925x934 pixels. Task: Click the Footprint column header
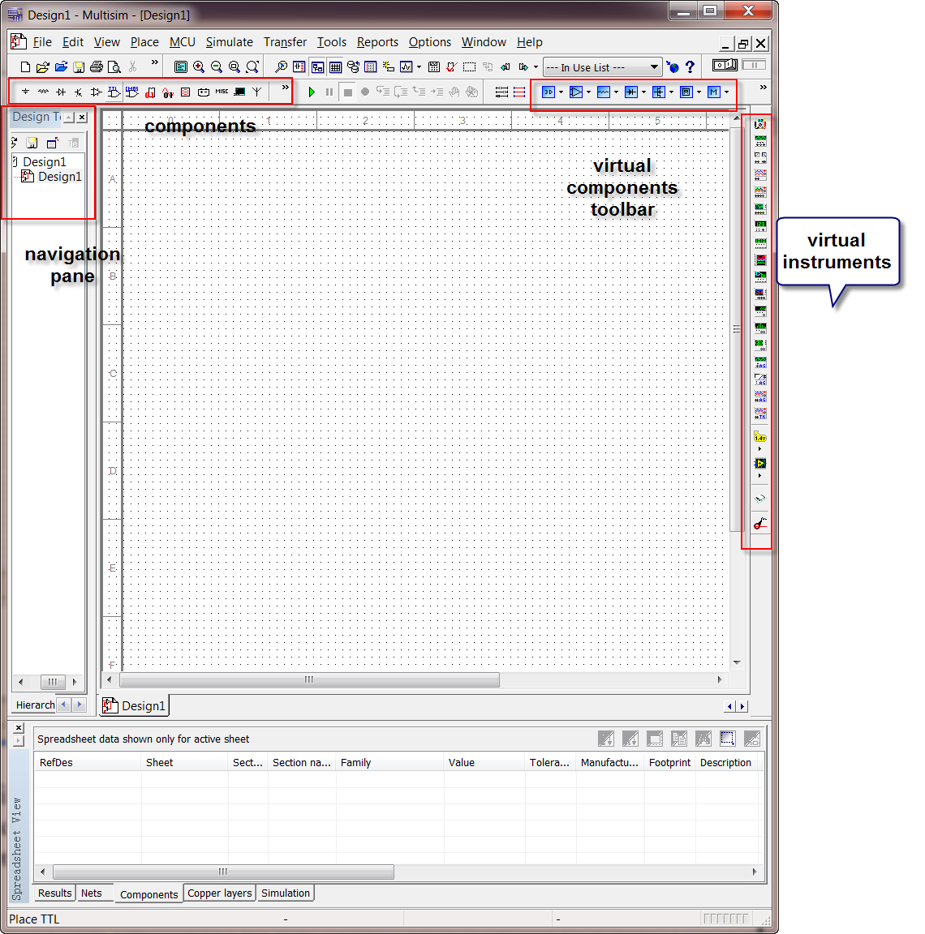point(669,762)
